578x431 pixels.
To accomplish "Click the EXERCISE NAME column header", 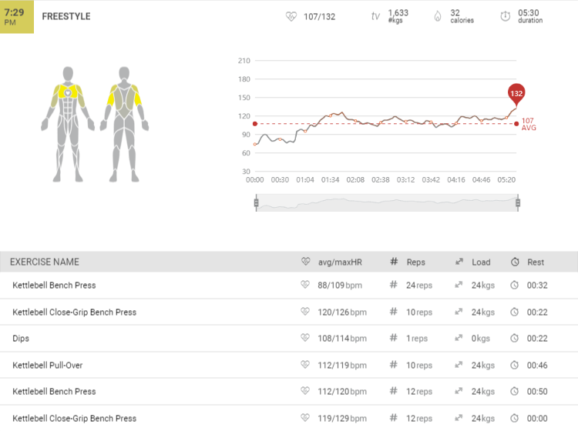I will (44, 262).
